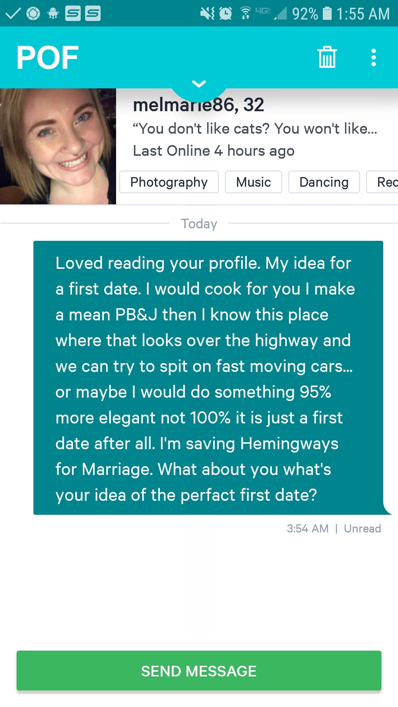
Task: Expand the truncated profile headline quote
Action: [255, 129]
